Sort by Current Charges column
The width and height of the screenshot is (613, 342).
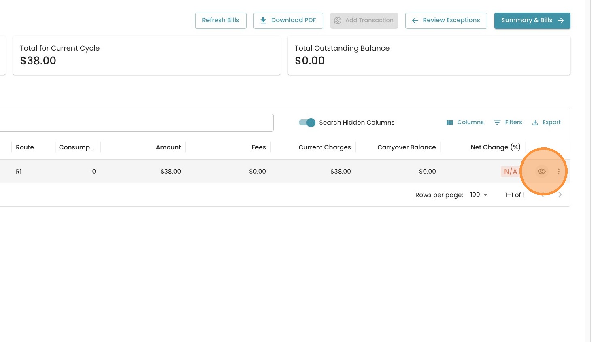[x=324, y=147]
